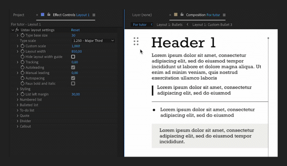The width and height of the screenshot is (287, 166).
Task: Click the Type base size stopwatch icon
Action: pos(22,35)
